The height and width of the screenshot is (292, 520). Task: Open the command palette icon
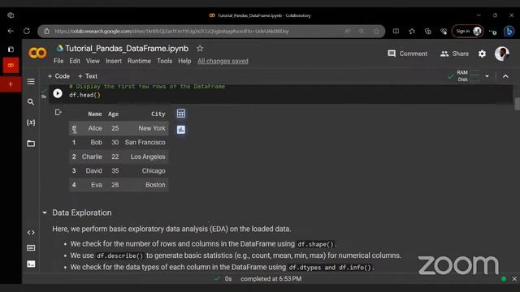point(31,248)
